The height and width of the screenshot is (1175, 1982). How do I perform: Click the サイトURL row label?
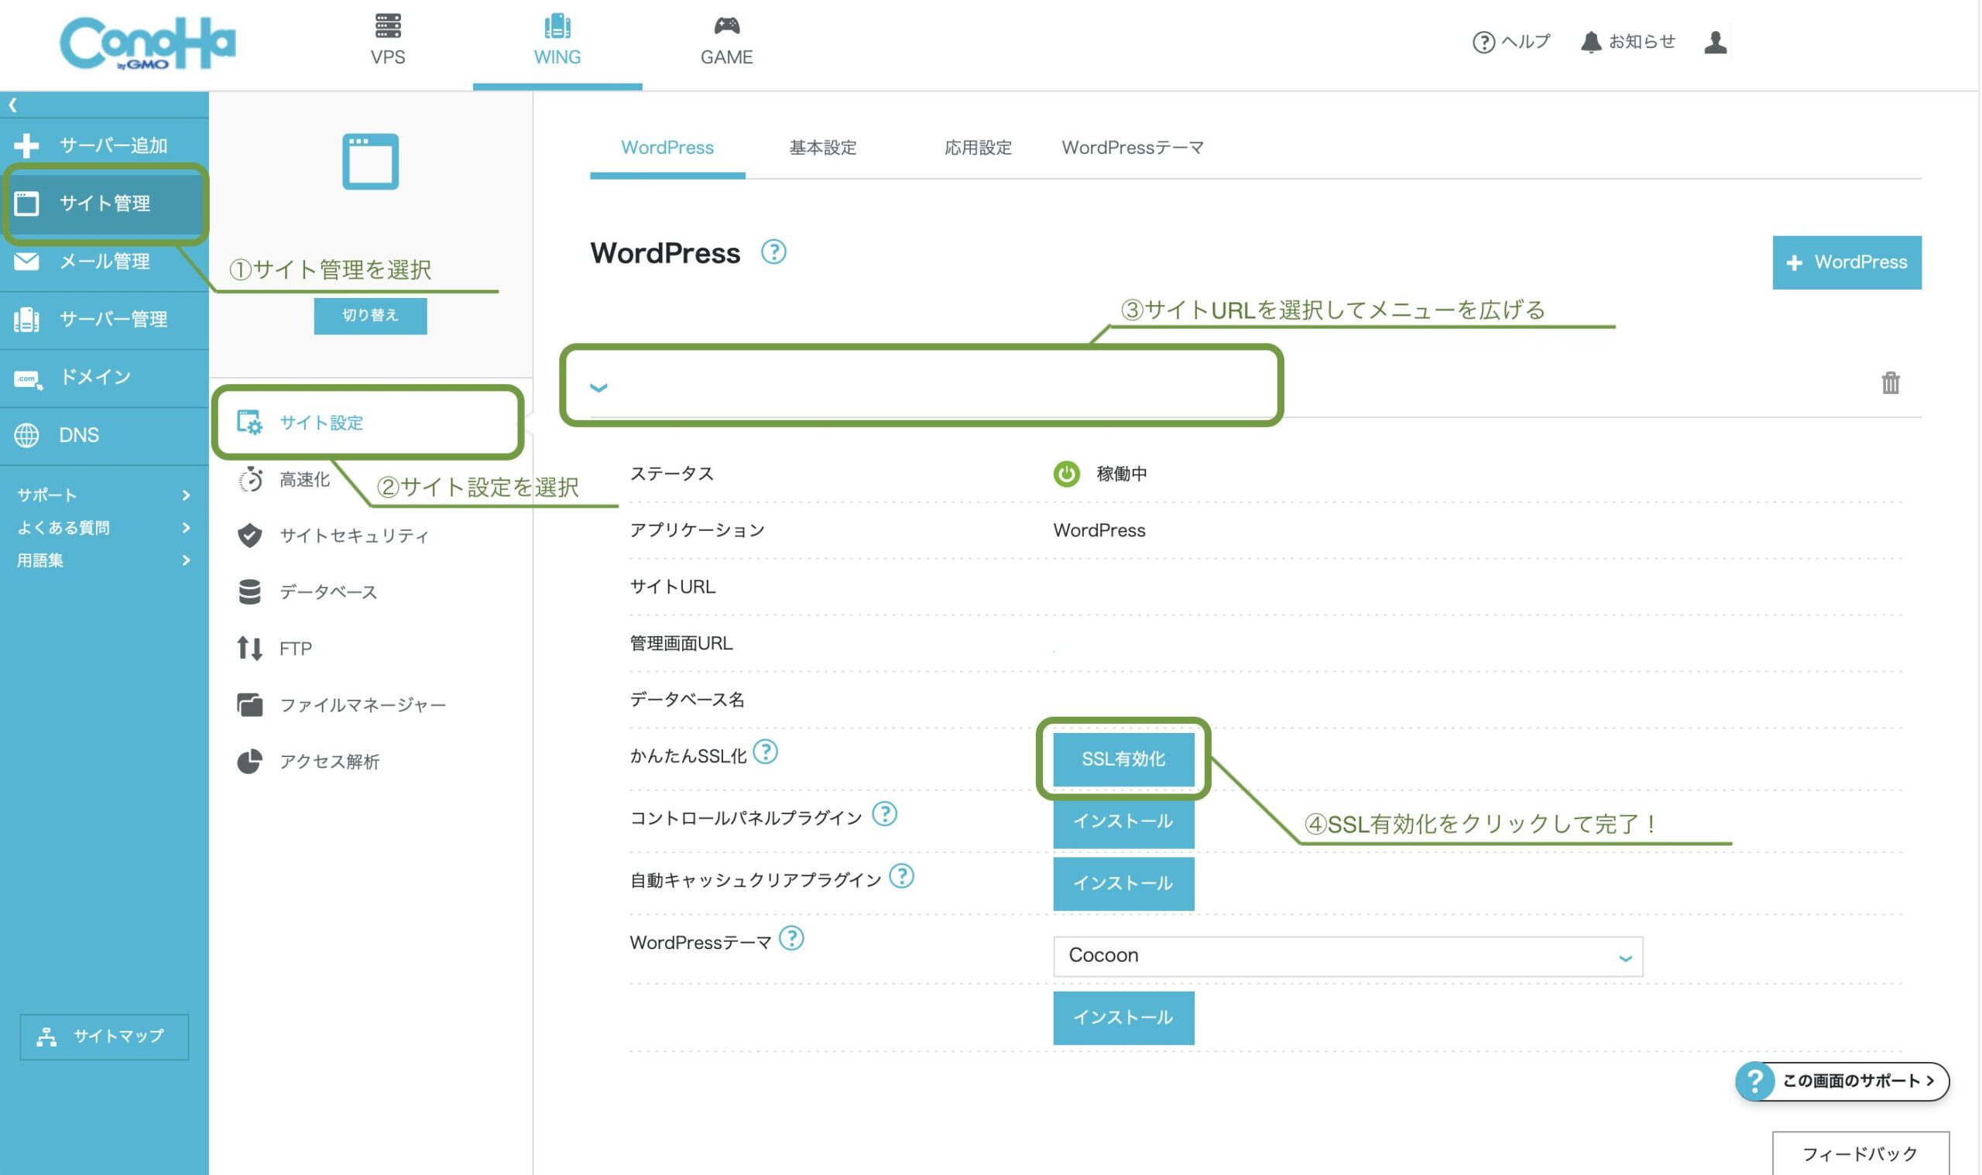click(672, 587)
